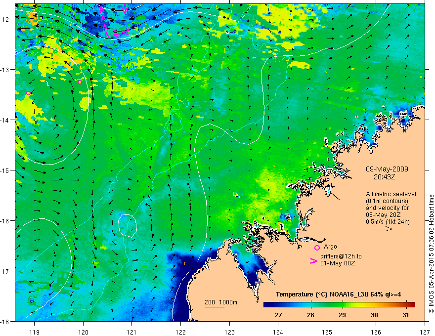The width and height of the screenshot is (435, 336).
Task: Click the latitude axis label '-18'
Action: [5, 321]
